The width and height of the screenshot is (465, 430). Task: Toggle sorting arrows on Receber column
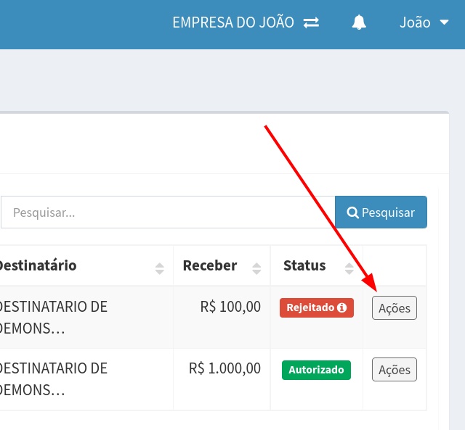point(256,268)
